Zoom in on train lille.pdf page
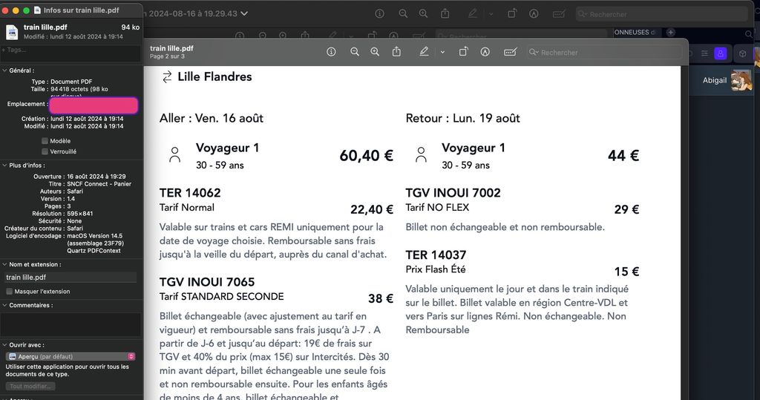760x400 pixels. pyautogui.click(x=375, y=52)
